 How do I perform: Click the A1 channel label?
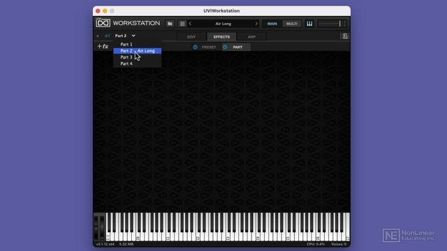pyautogui.click(x=107, y=36)
